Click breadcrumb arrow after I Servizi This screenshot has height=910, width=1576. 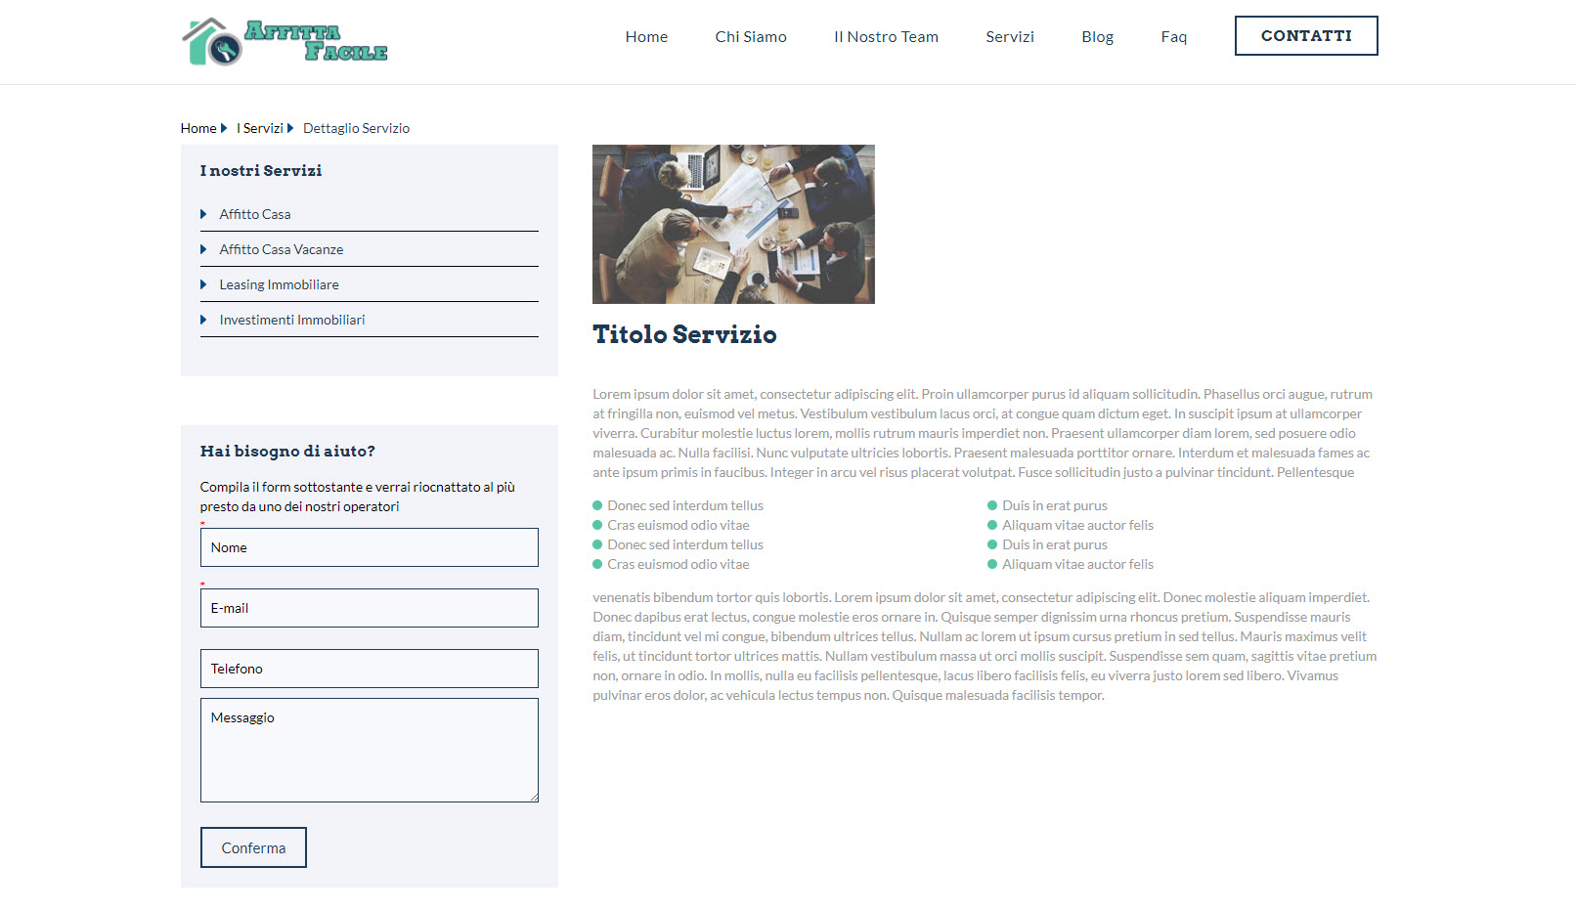(290, 128)
